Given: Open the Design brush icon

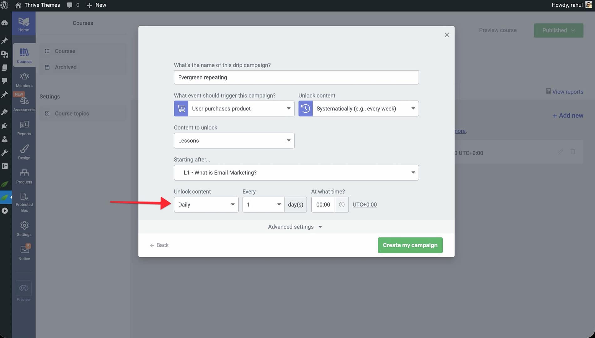Looking at the screenshot, I should [x=24, y=149].
